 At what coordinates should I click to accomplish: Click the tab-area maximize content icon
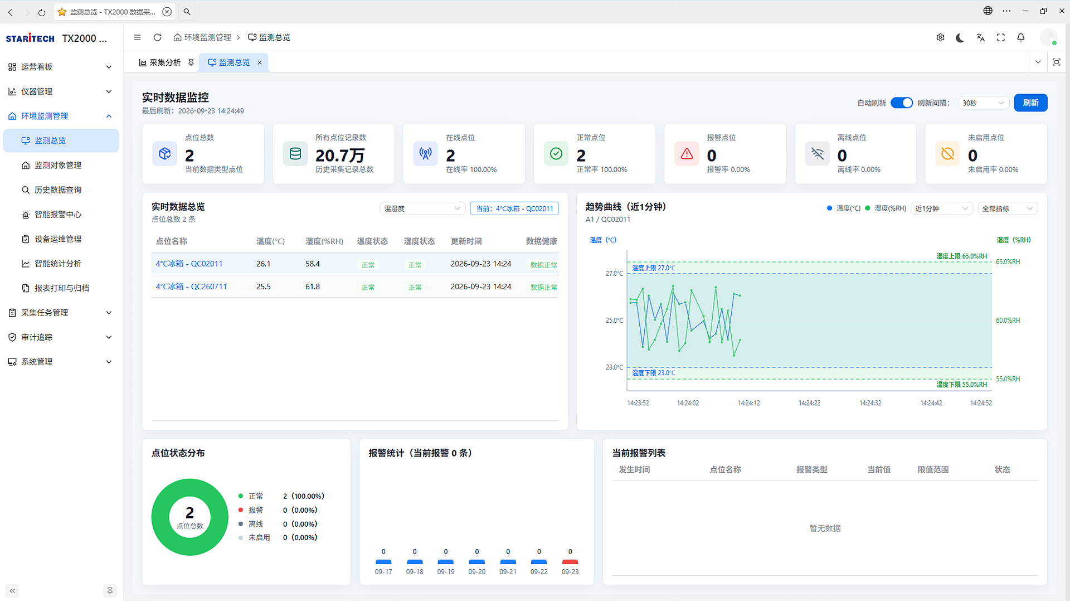[x=1056, y=62]
